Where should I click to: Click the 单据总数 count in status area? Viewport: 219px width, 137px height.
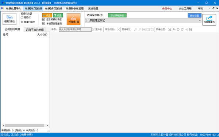click(x=7, y=130)
